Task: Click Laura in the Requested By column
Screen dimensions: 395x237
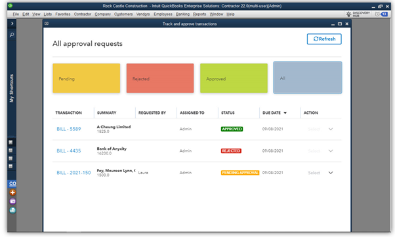Action: (143, 173)
